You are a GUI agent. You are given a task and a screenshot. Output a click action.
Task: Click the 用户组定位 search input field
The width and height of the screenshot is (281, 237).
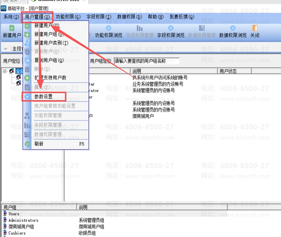tap(146, 61)
